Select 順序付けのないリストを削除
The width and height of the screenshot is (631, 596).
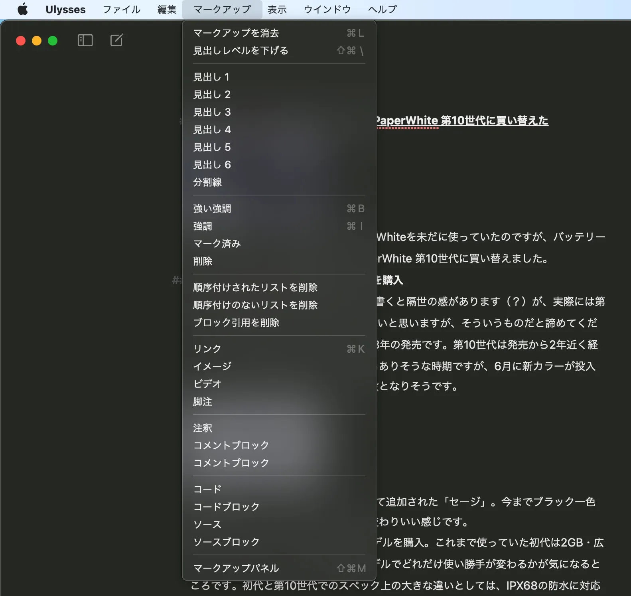click(x=279, y=305)
